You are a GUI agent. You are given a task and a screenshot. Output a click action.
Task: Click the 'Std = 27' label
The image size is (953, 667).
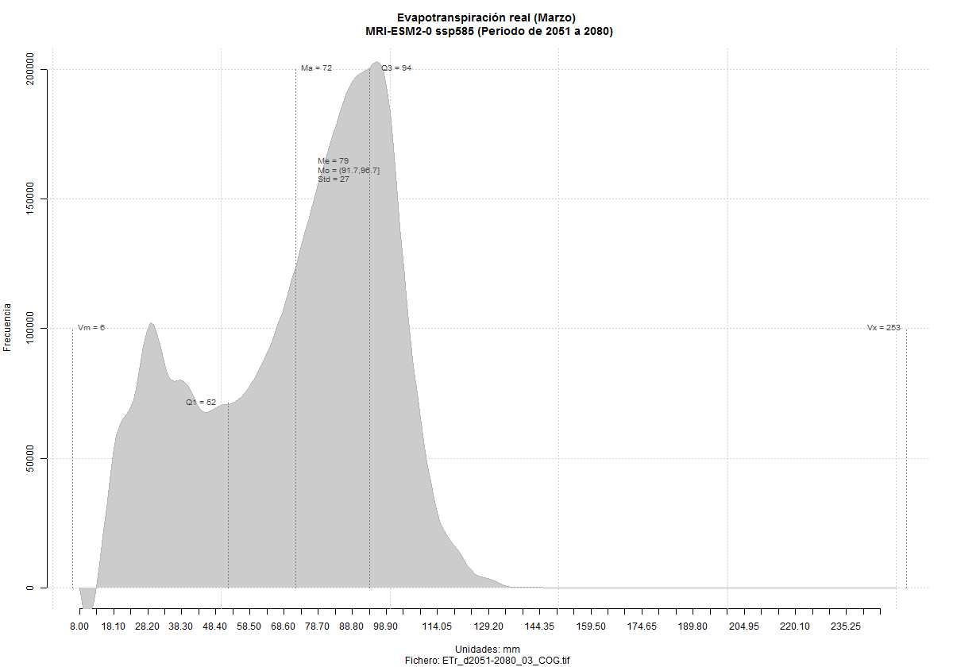(334, 179)
